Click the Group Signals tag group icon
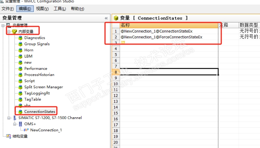Viewport: 260px width, 148px height. pyautogui.click(x=20, y=44)
